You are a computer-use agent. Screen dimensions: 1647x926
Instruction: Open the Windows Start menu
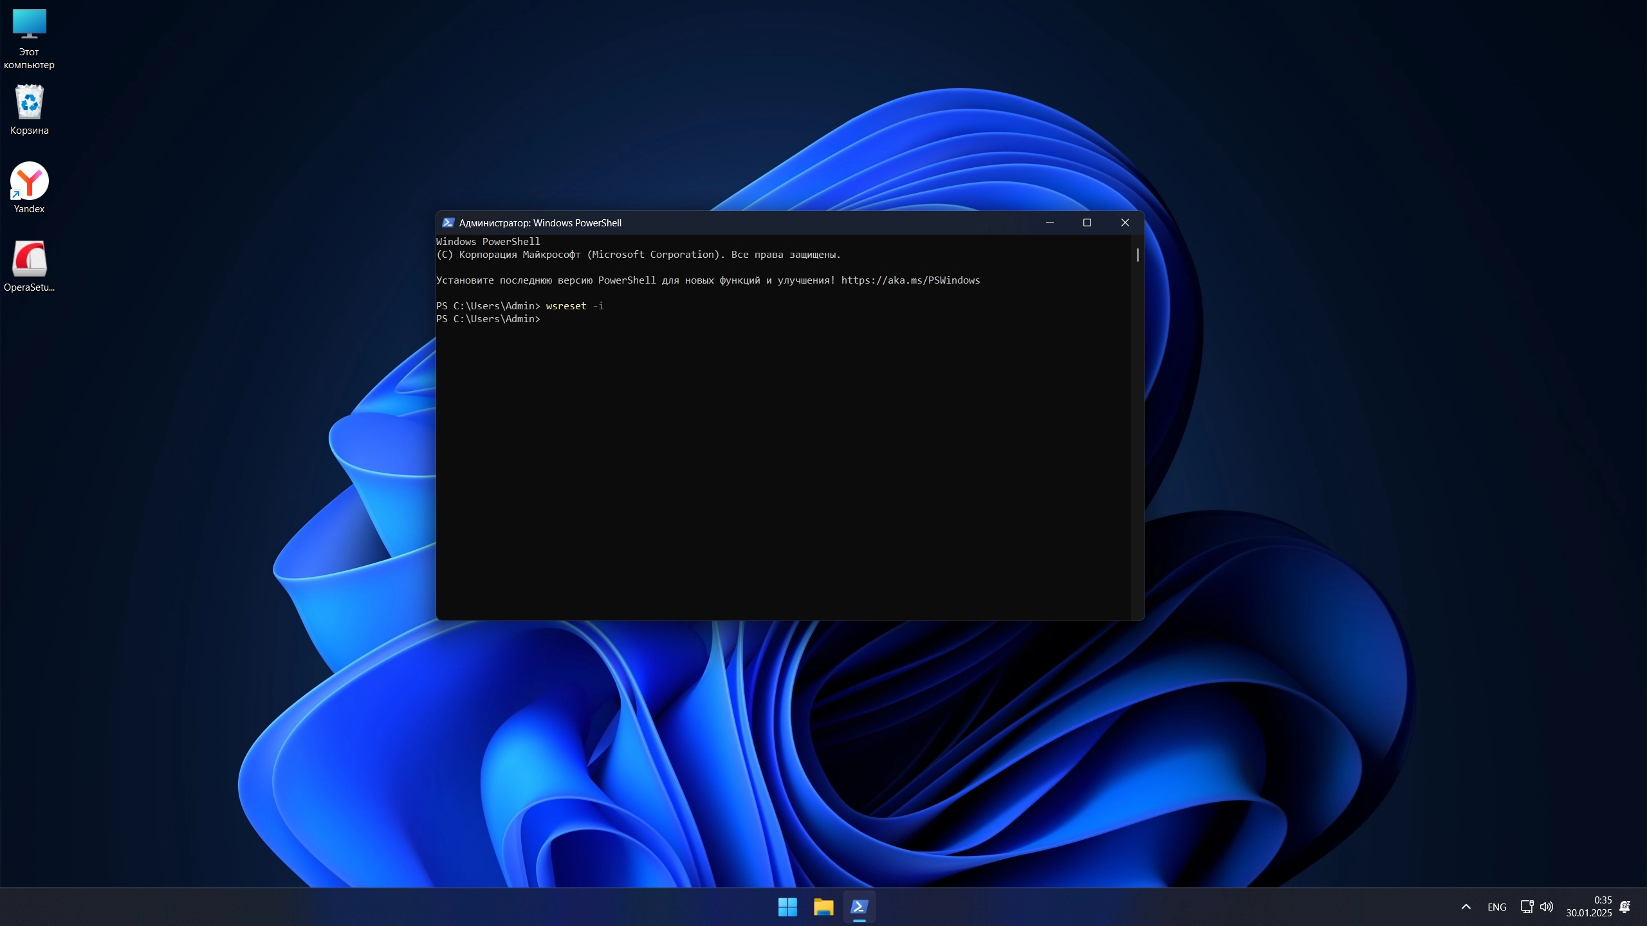(x=787, y=907)
